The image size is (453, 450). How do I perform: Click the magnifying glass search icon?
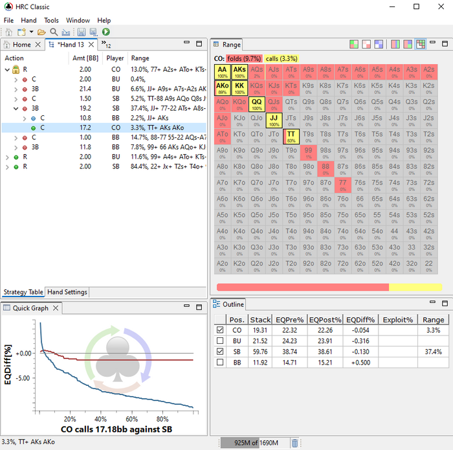(54, 32)
